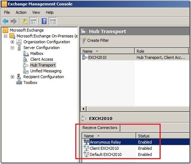
Task: Click the Create Filter link
Action: [98, 40]
